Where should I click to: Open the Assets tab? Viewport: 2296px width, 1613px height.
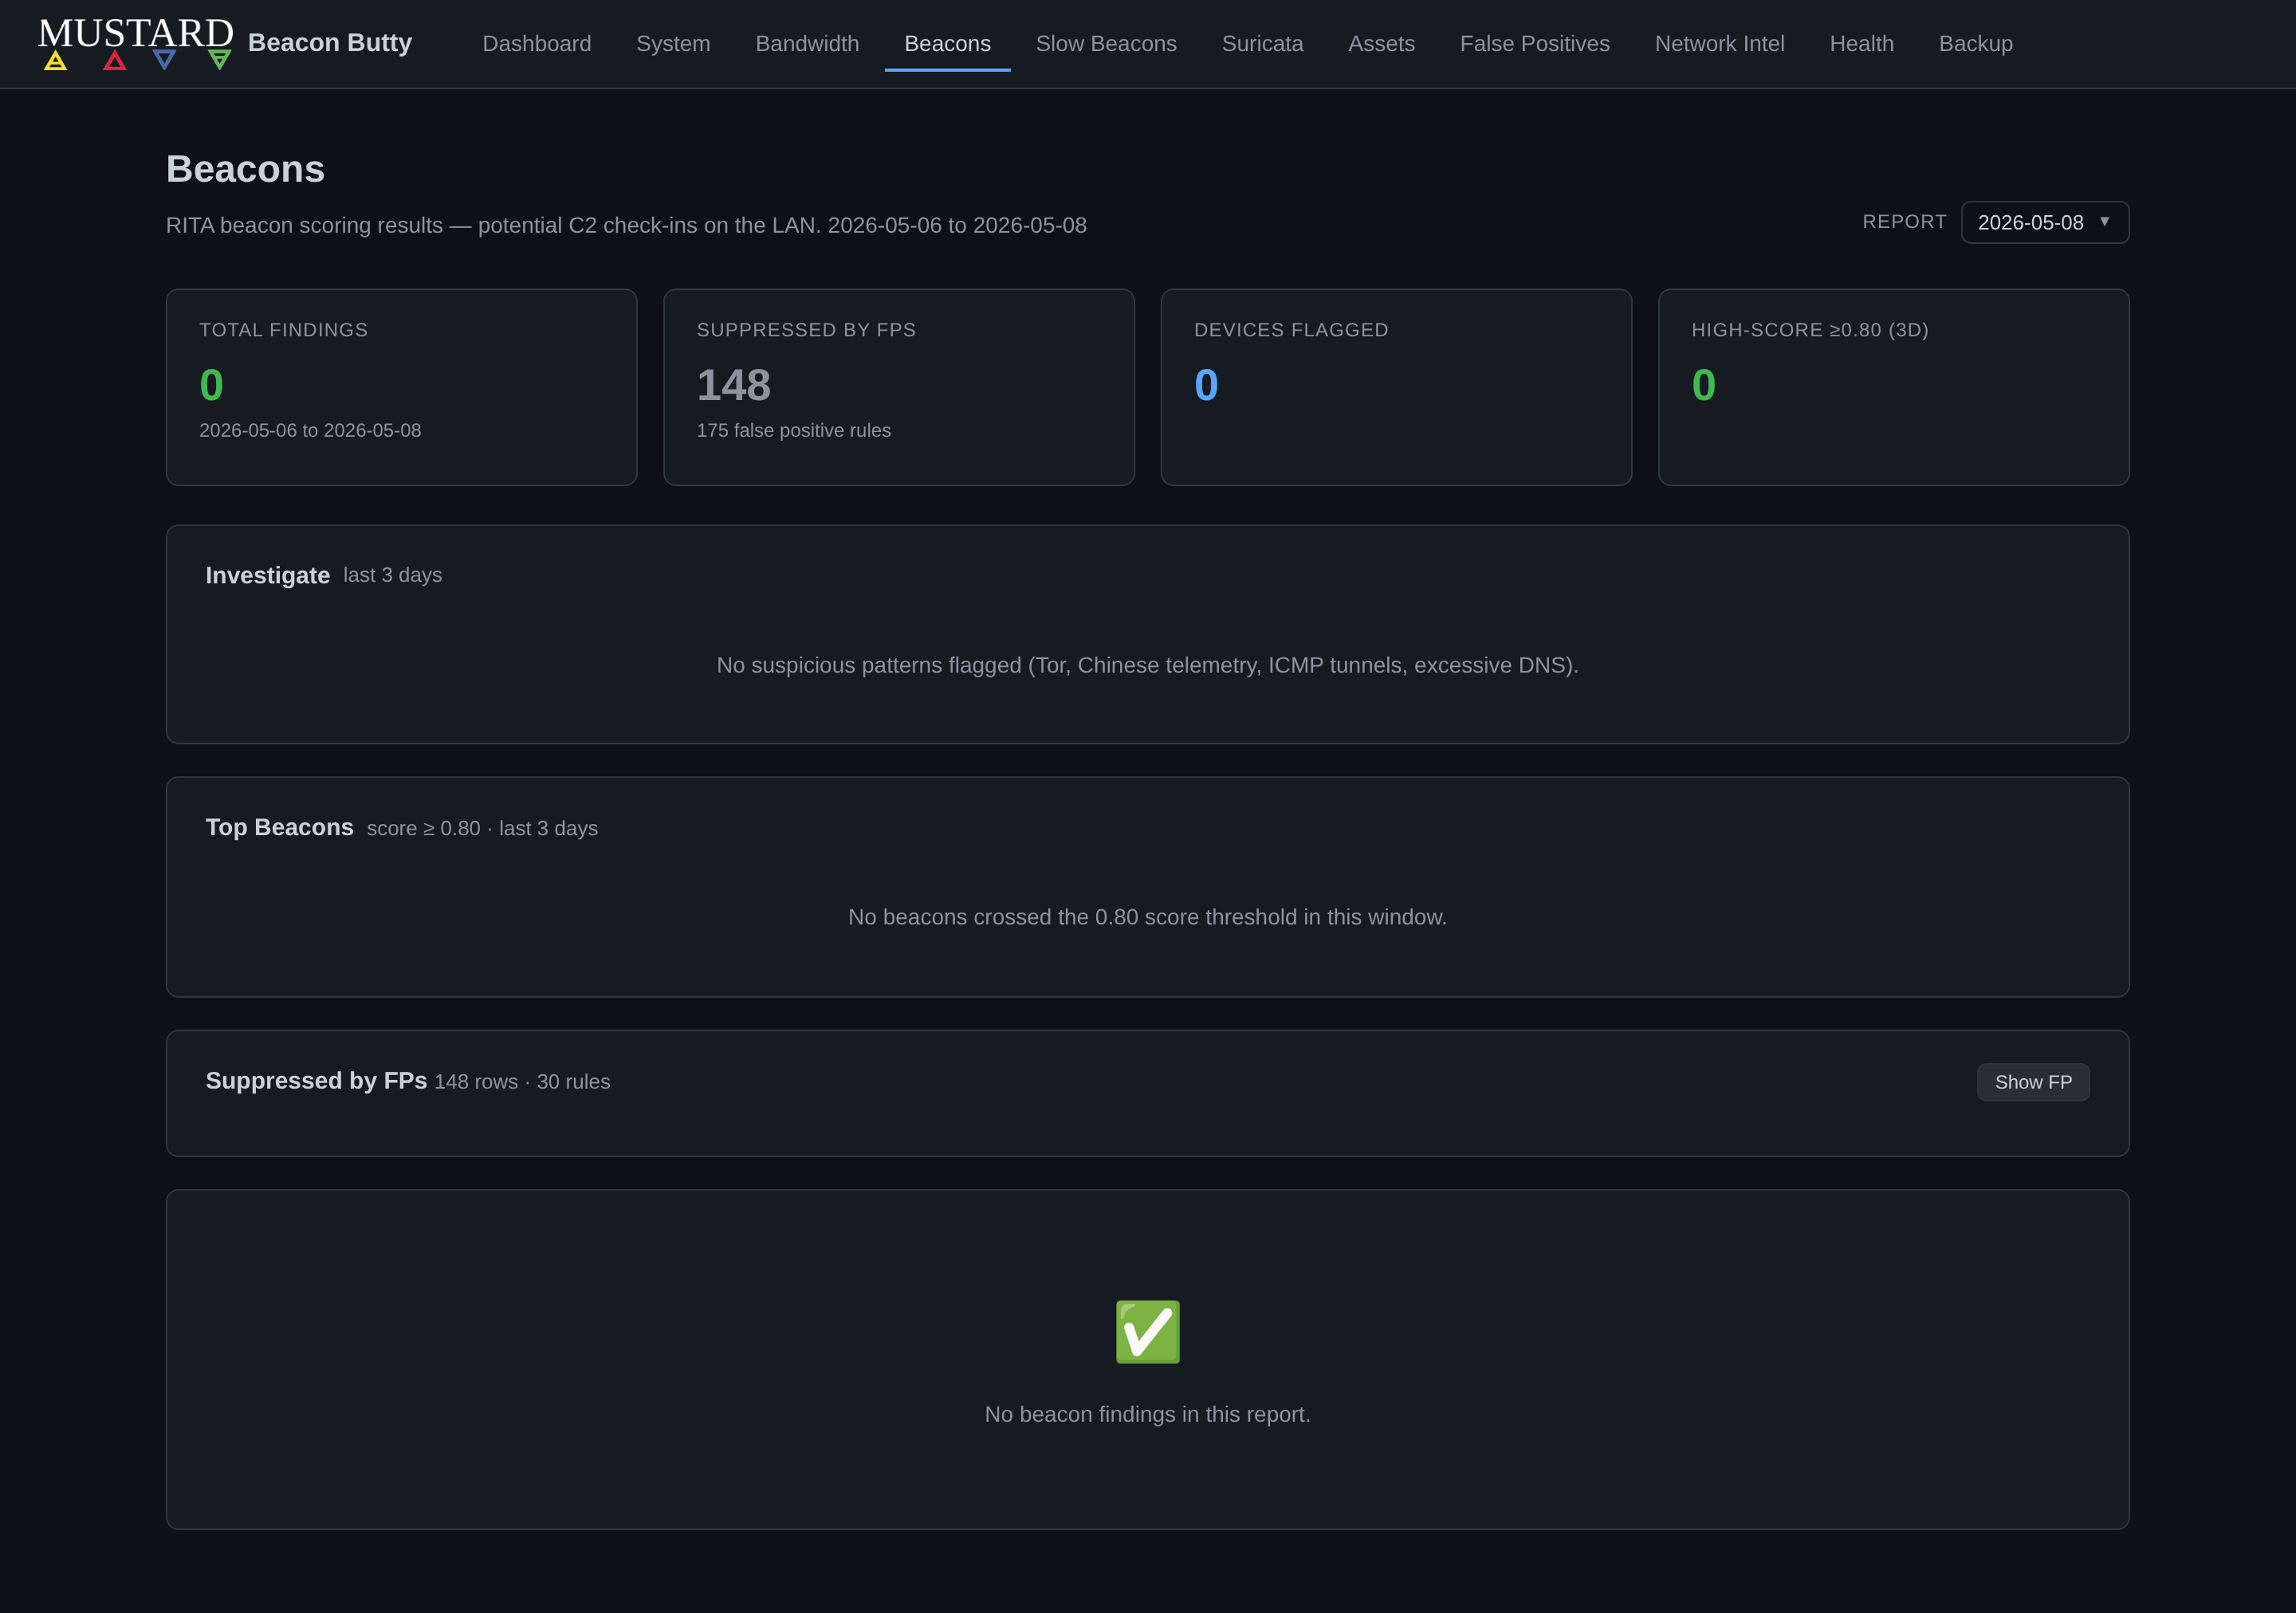pyautogui.click(x=1381, y=44)
